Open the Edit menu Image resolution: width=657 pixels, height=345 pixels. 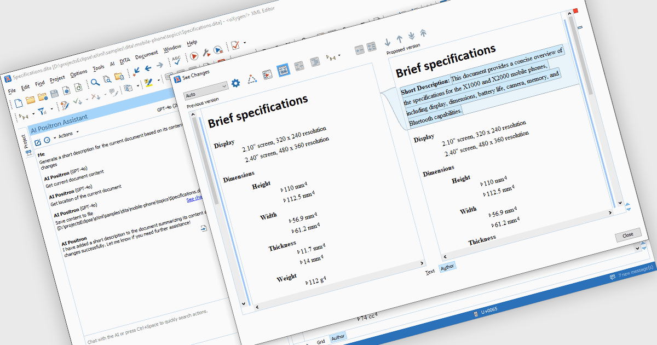25,87
